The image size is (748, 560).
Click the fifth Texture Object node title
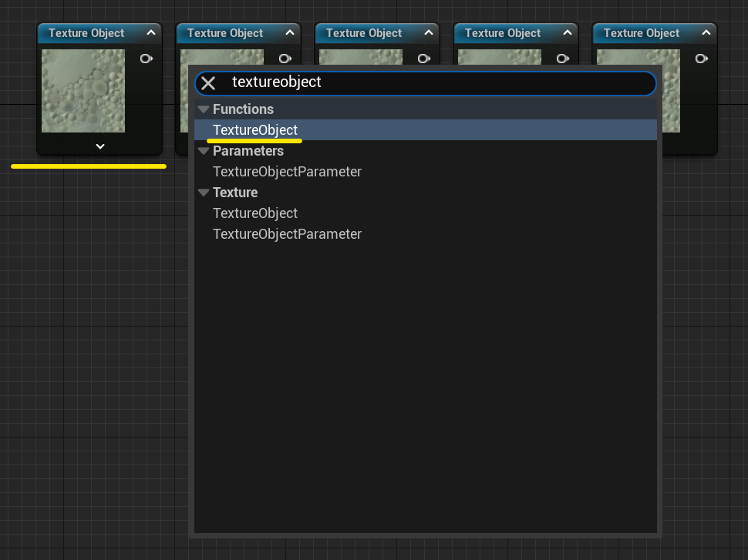point(642,33)
